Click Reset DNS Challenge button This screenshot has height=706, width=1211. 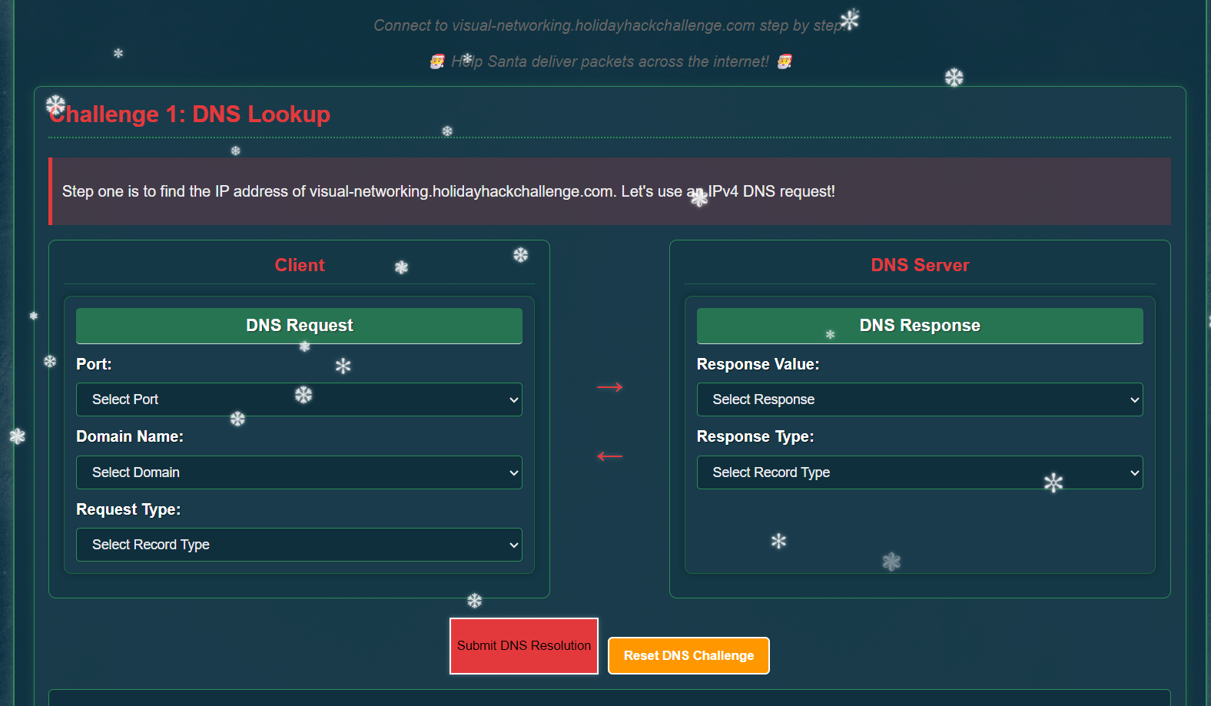click(688, 655)
